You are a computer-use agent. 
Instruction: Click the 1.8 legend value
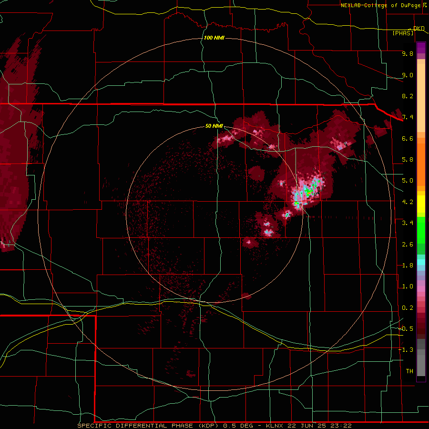tap(408, 266)
